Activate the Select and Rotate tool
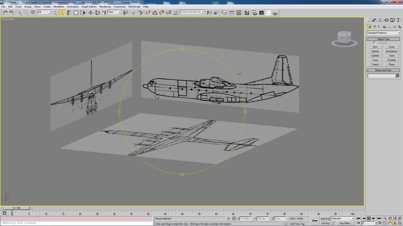Screen dimensions: 403x226 click(98, 12)
